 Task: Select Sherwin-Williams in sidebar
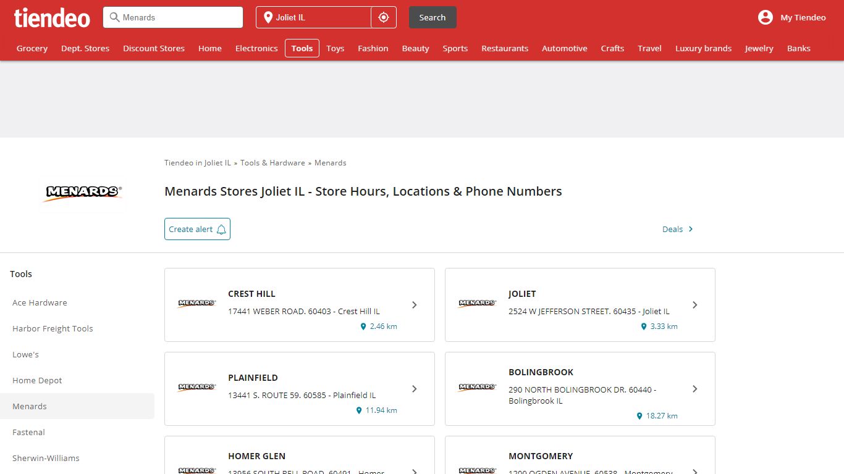(46, 458)
